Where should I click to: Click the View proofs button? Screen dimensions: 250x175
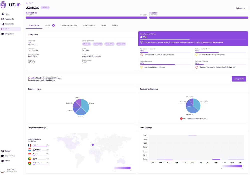tap(239, 79)
